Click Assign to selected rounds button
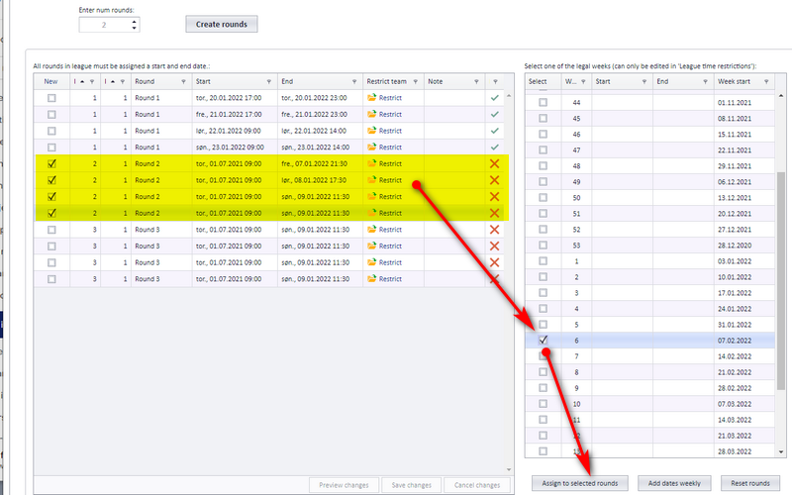This screenshot has width=792, height=495. coord(580,483)
